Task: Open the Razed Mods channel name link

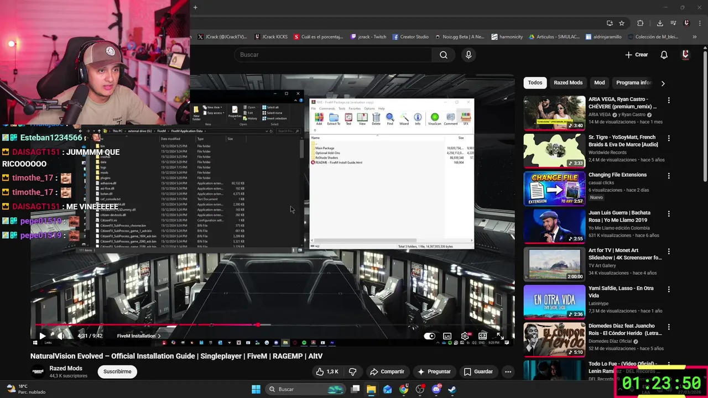Action: [x=66, y=368]
